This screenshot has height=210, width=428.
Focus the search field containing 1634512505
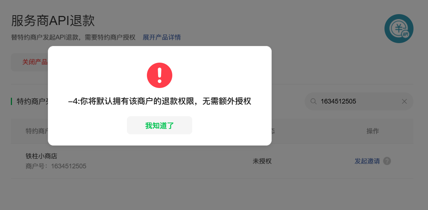(x=359, y=101)
